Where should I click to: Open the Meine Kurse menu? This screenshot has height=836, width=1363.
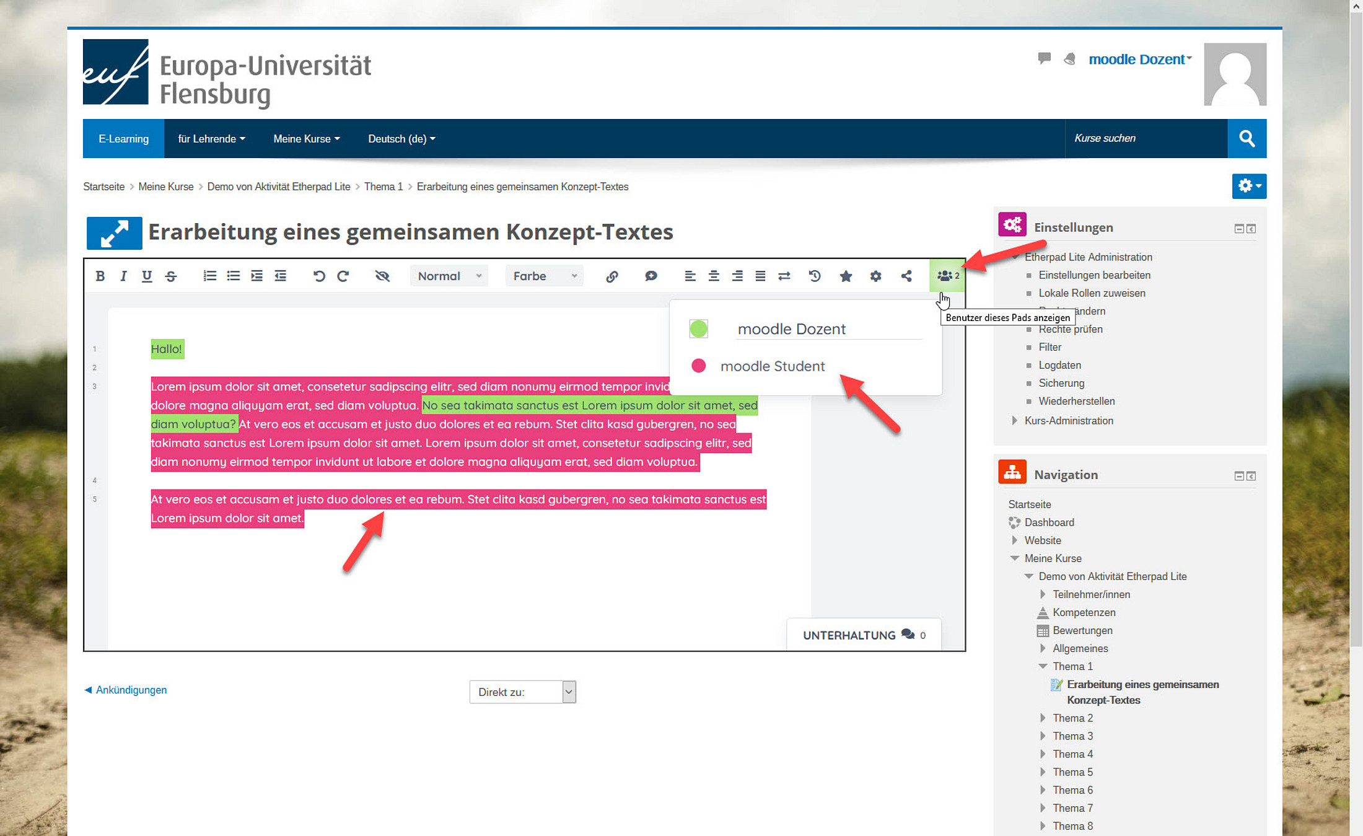coord(306,139)
